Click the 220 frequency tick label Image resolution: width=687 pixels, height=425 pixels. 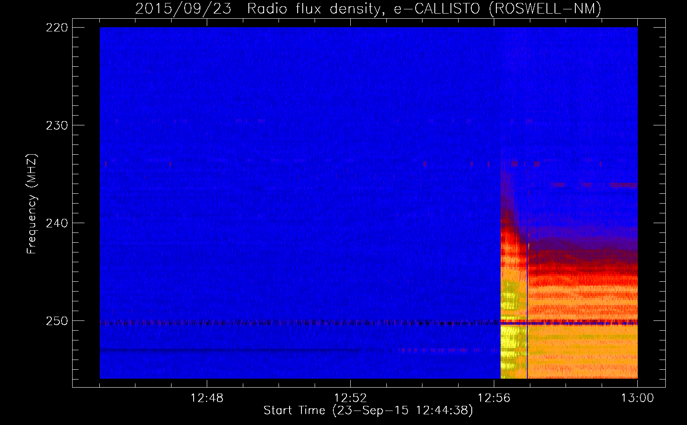click(56, 28)
